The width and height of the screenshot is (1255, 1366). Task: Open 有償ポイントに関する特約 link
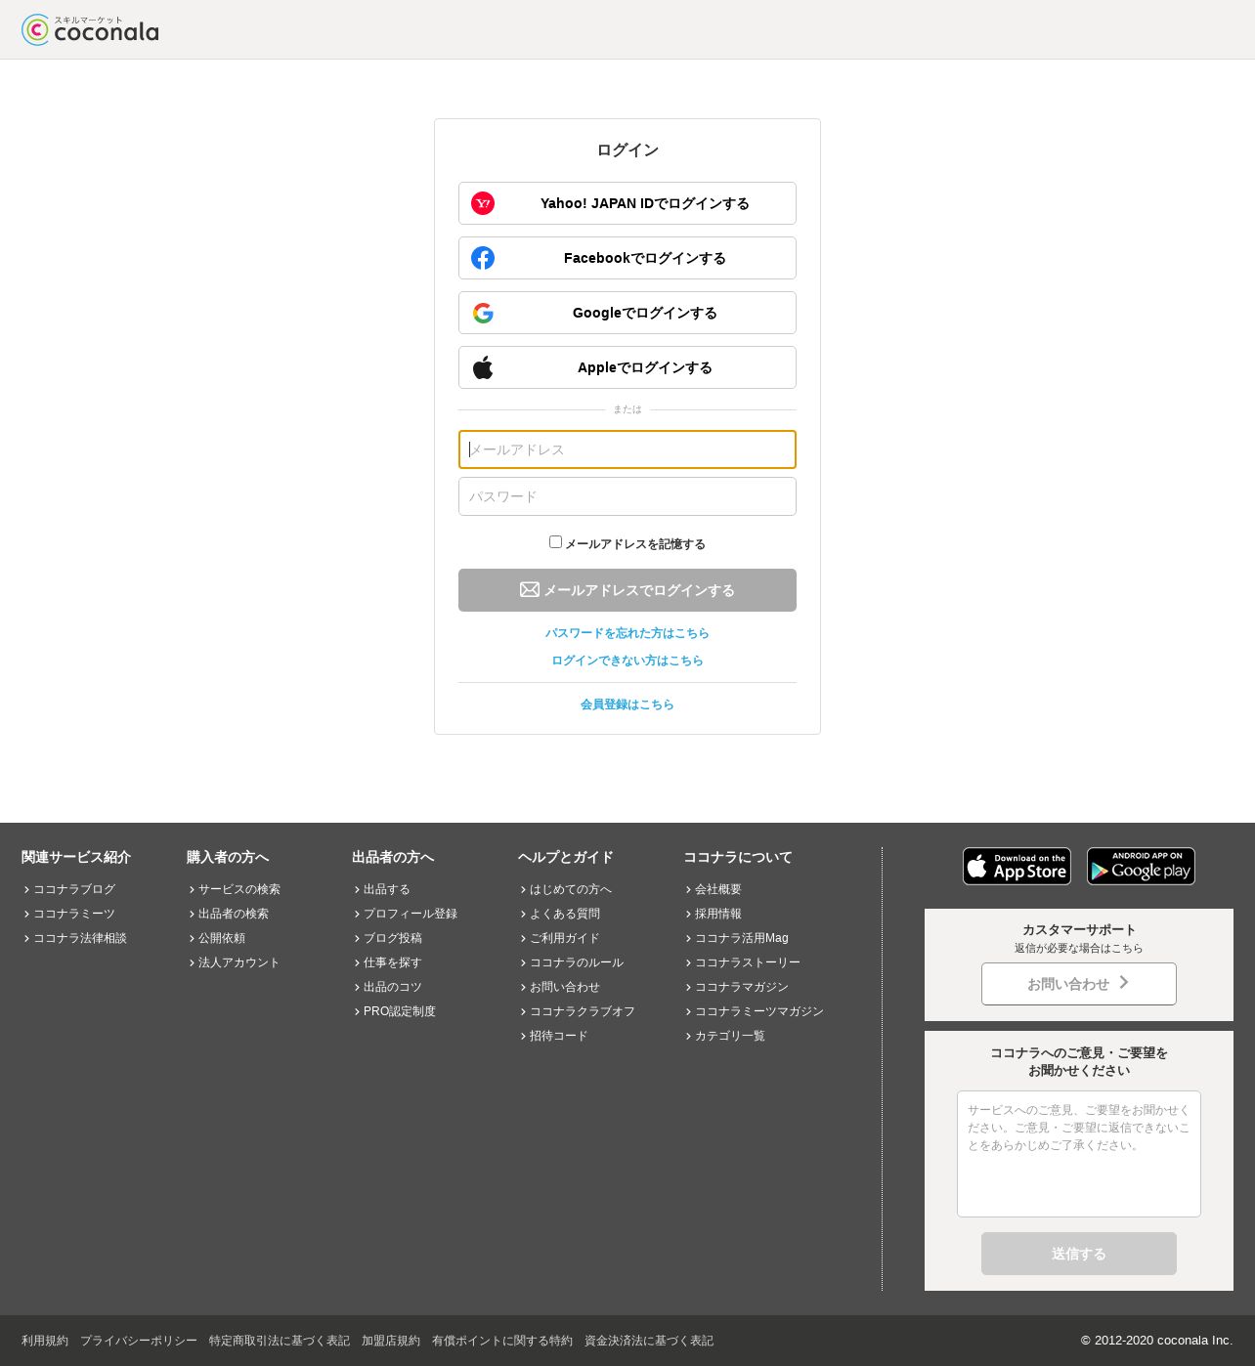click(x=502, y=1341)
